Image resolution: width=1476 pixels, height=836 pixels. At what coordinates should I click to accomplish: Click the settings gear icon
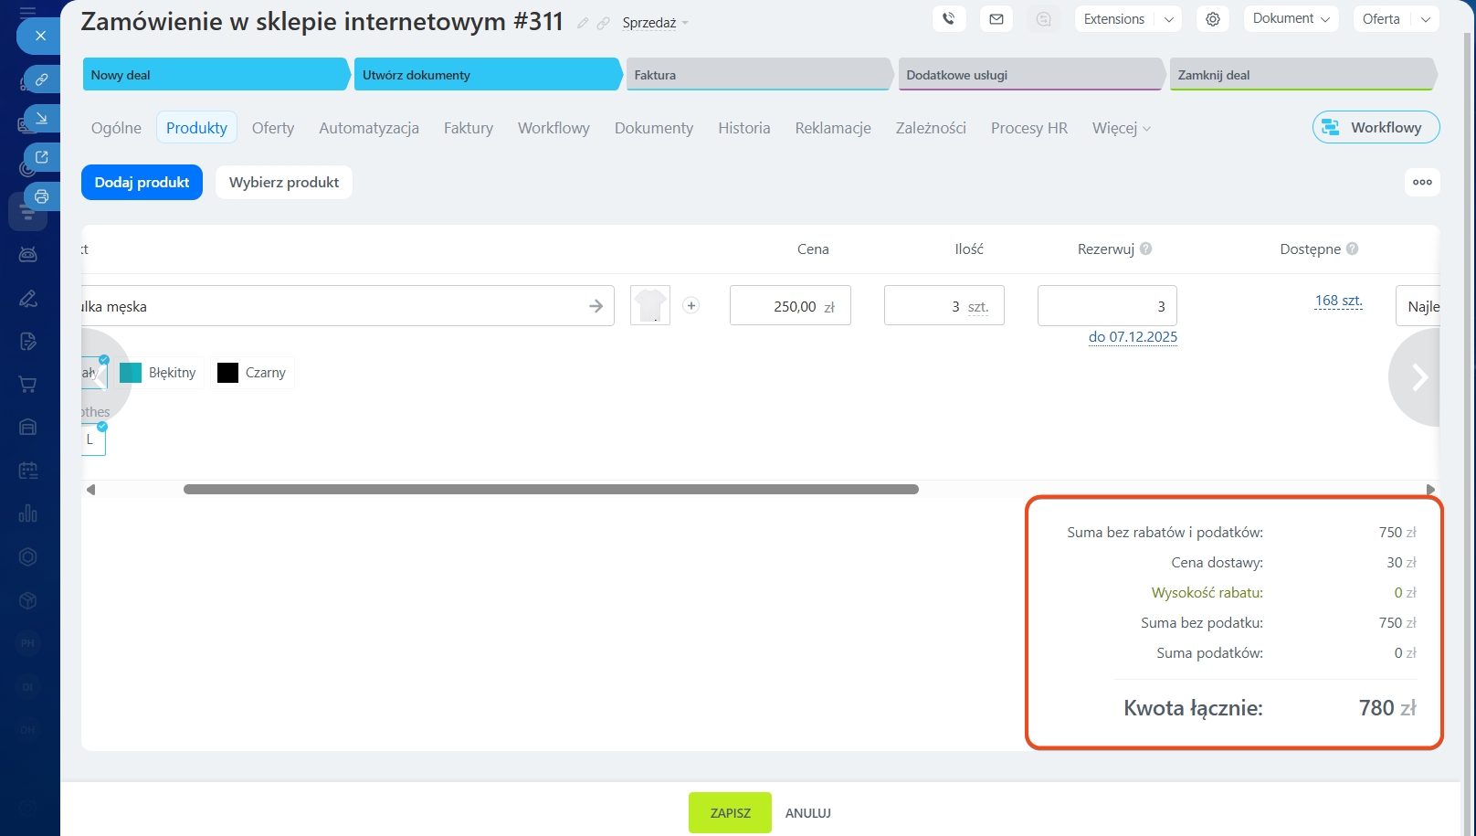[x=1212, y=18]
